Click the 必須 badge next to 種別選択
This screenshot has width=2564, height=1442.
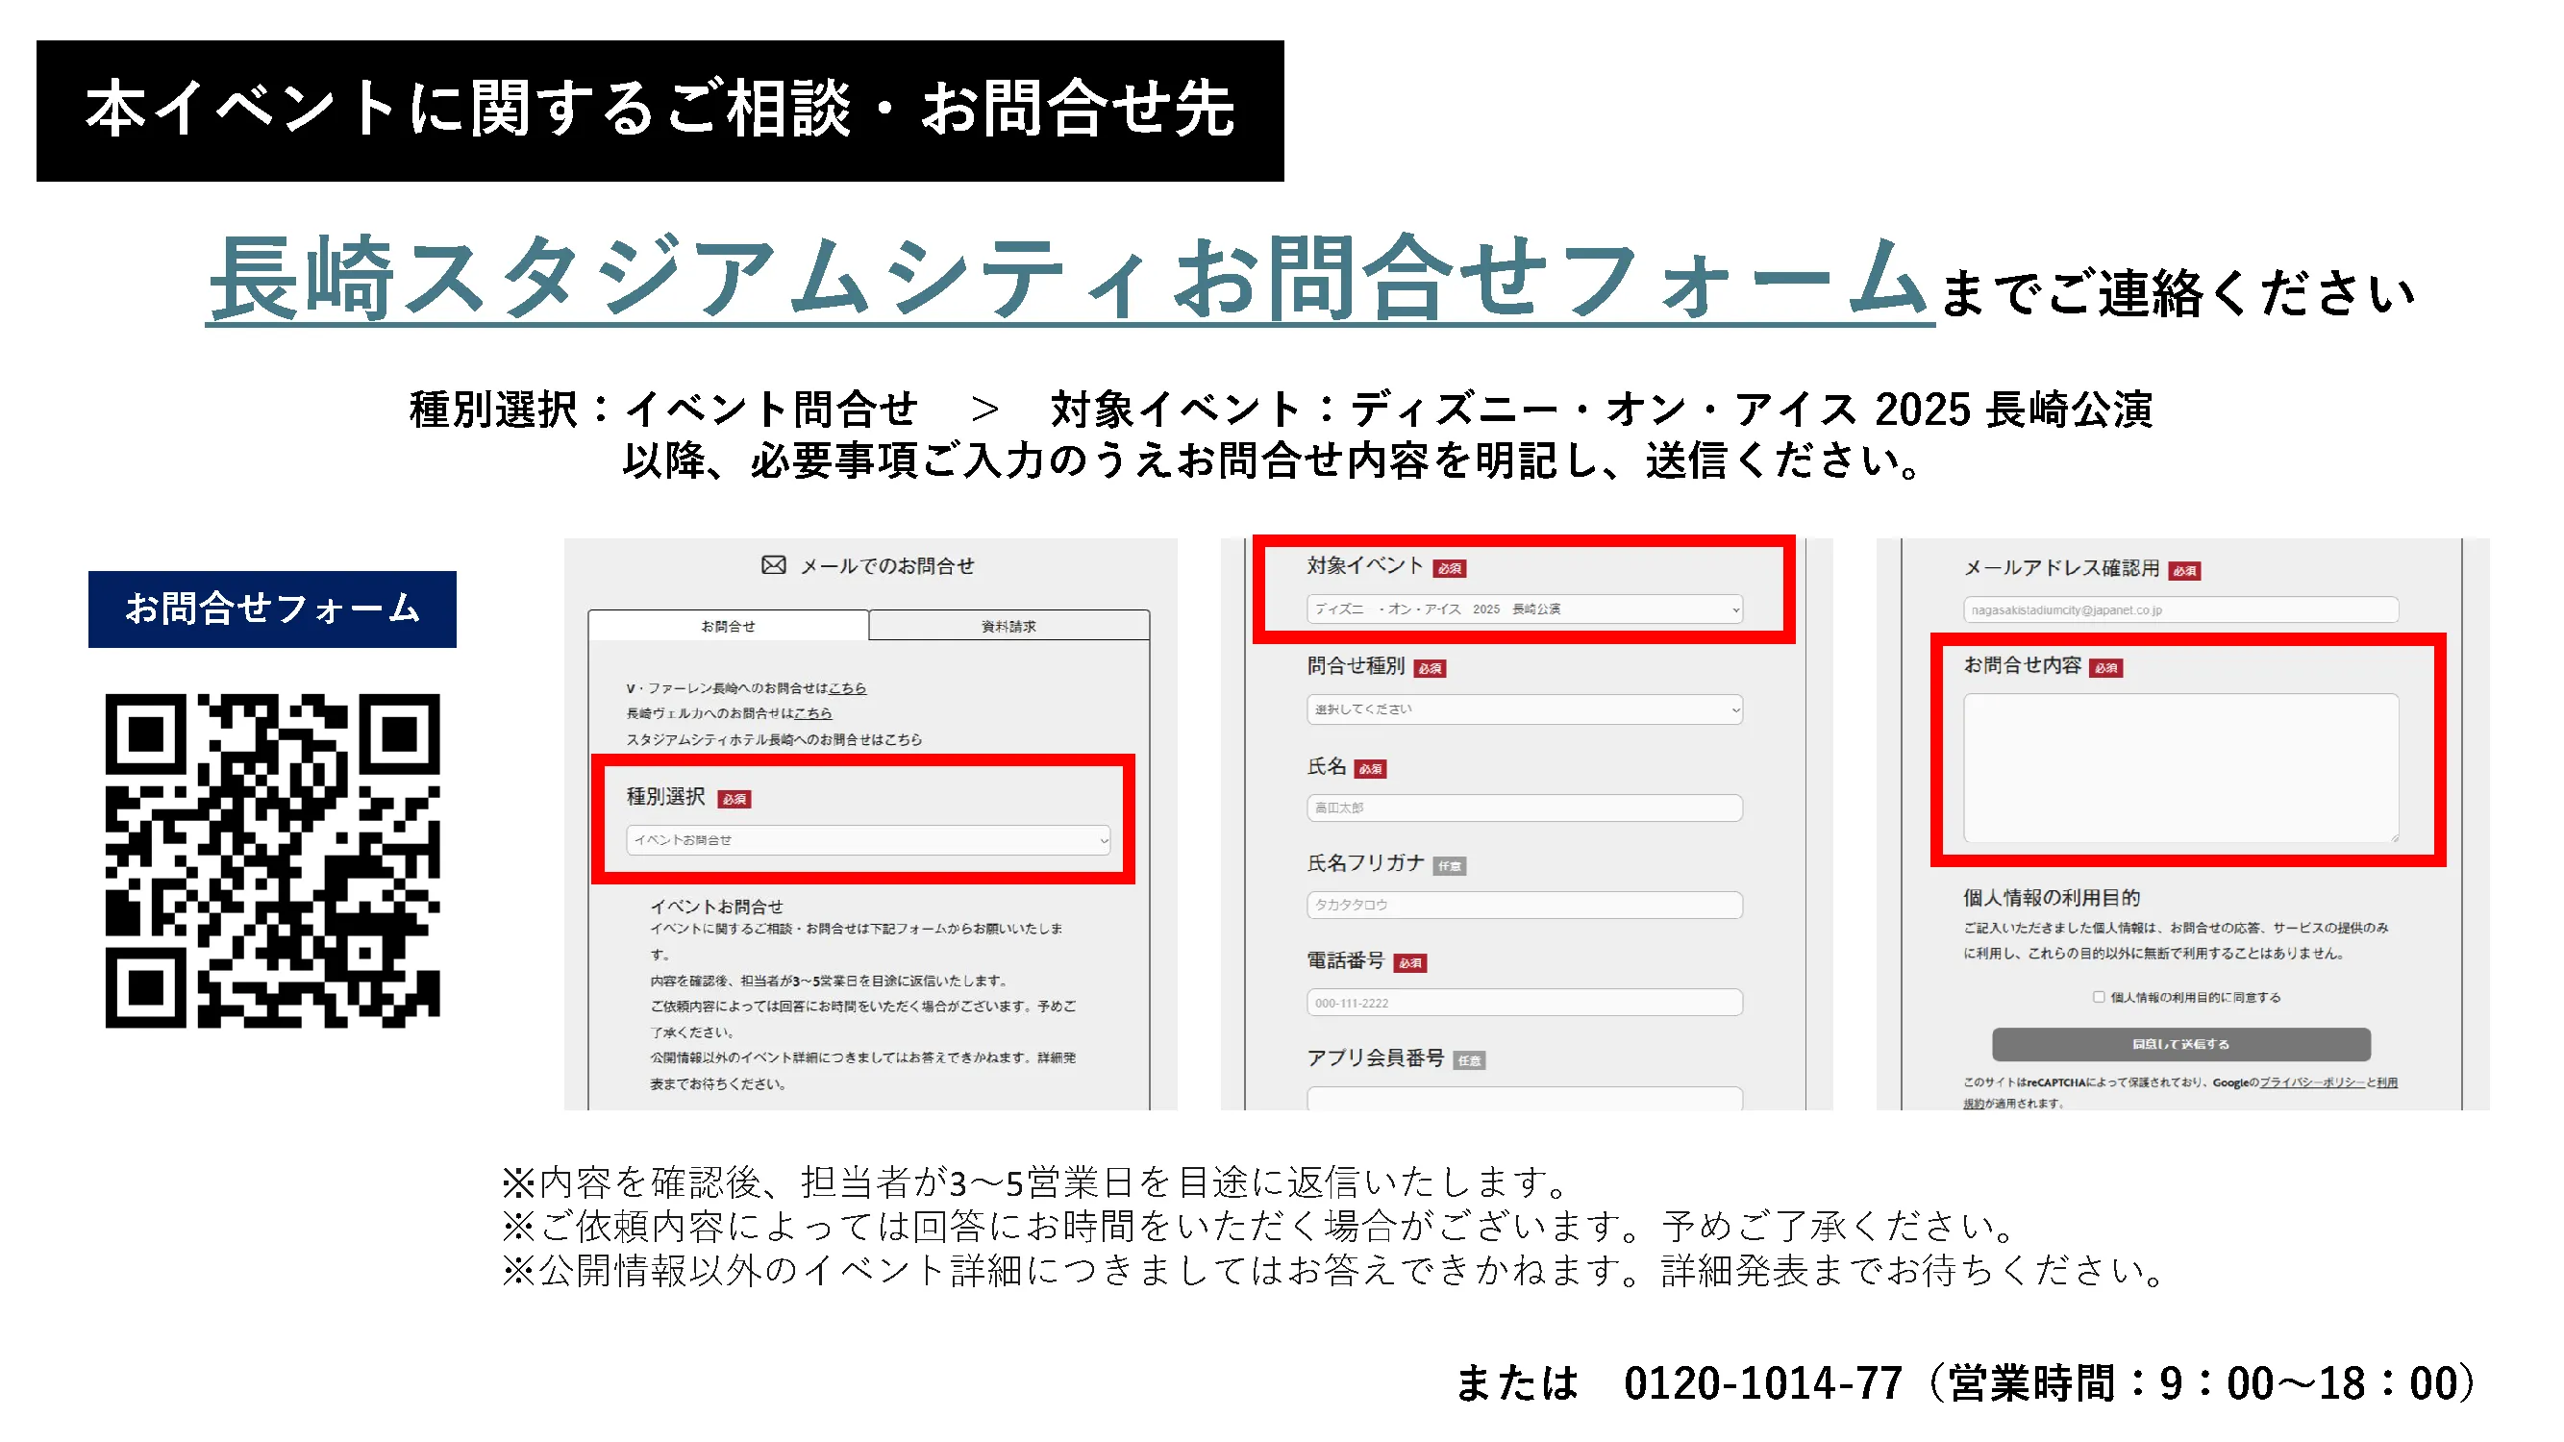[734, 799]
